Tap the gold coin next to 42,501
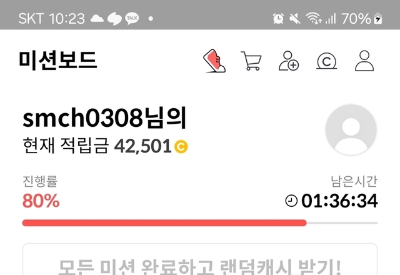 coord(181,146)
